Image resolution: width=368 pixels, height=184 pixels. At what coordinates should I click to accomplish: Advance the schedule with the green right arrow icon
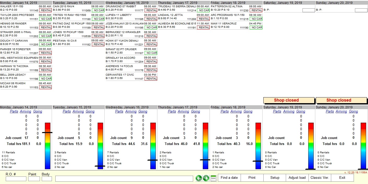coord(206,178)
